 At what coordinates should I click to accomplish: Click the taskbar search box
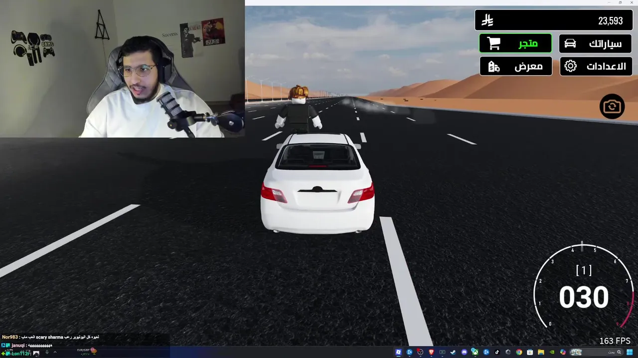click(597, 352)
